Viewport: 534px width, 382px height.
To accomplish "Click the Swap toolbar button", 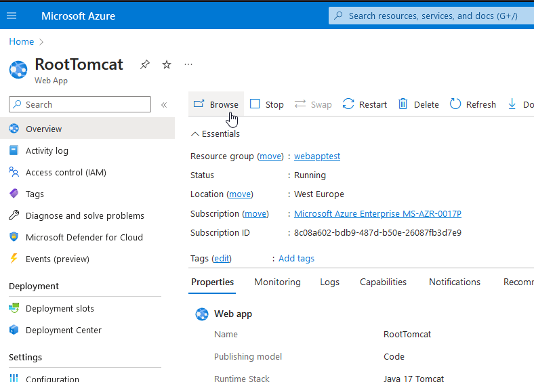I will click(x=313, y=104).
